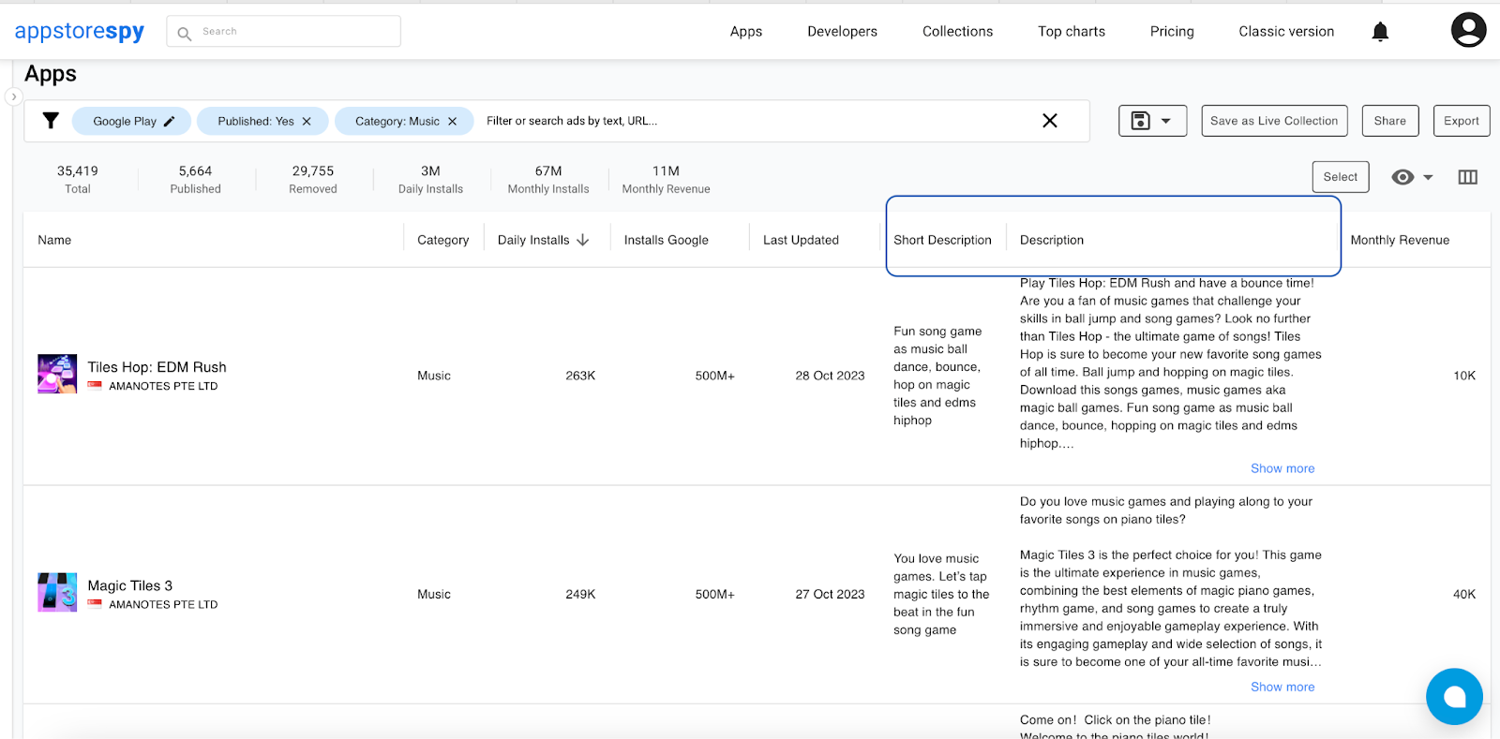Image resolution: width=1500 pixels, height=739 pixels.
Task: Open the notifications bell
Action: 1380,32
